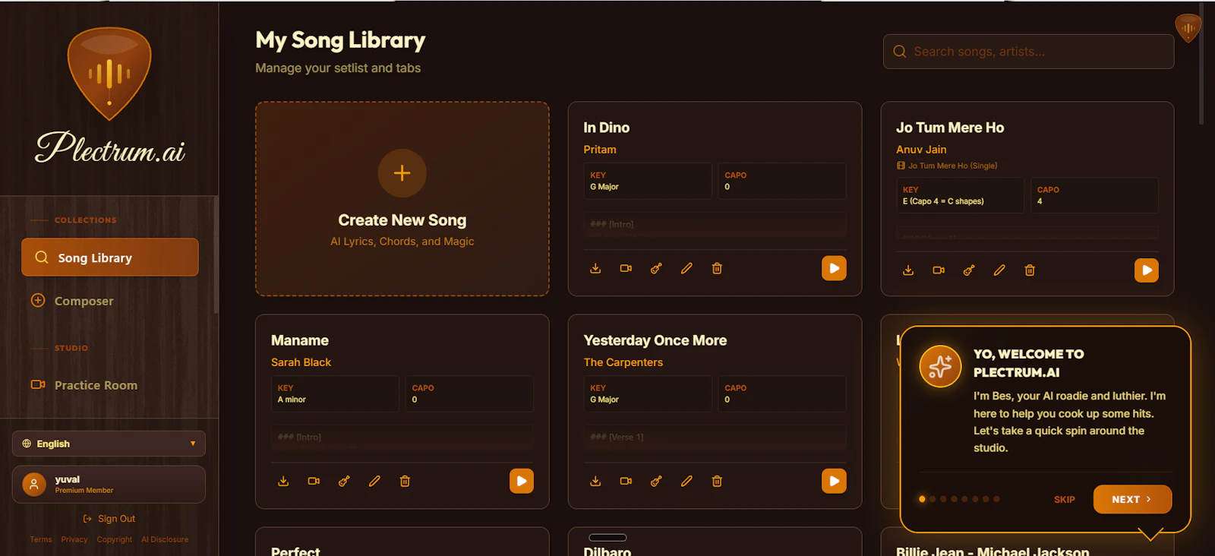Image resolution: width=1215 pixels, height=556 pixels.
Task: Edit the Yesterday Once More song
Action: pyautogui.click(x=686, y=481)
